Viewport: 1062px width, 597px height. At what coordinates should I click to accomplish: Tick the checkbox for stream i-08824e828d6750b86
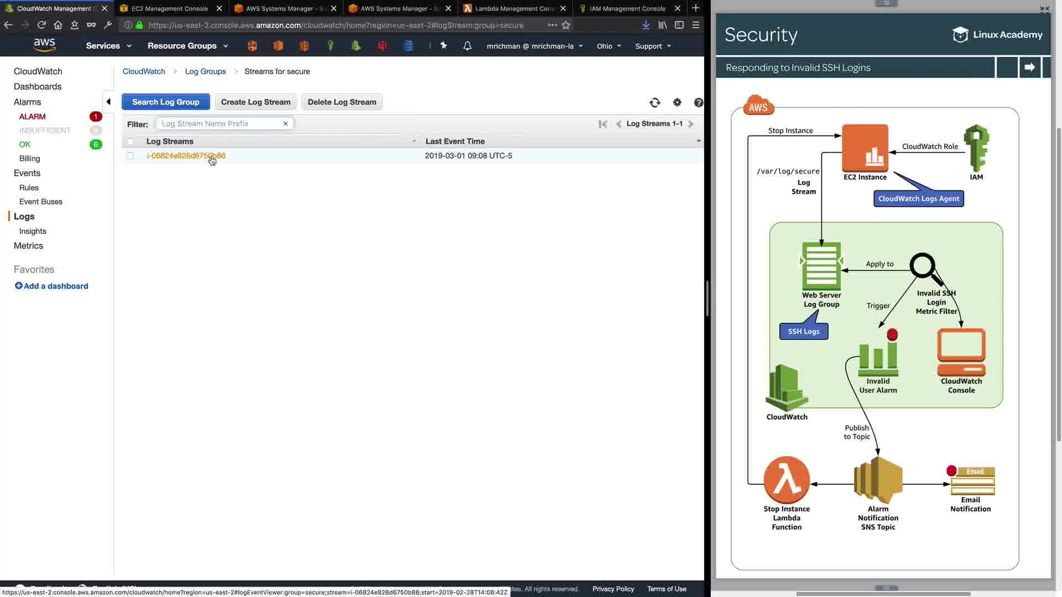131,156
